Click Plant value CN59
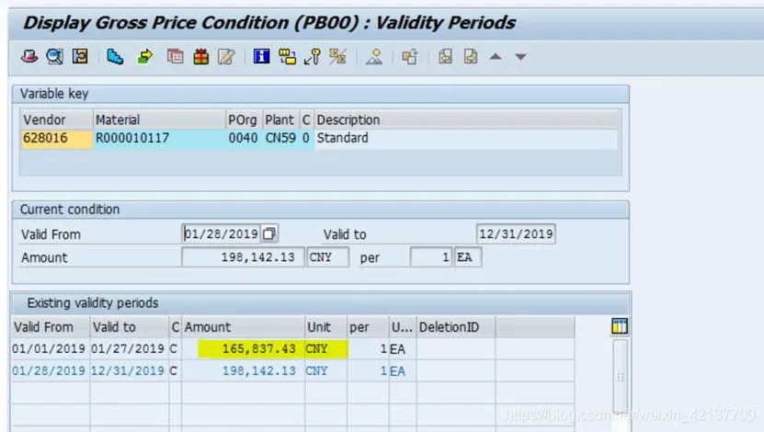This screenshot has width=764, height=432. (280, 138)
